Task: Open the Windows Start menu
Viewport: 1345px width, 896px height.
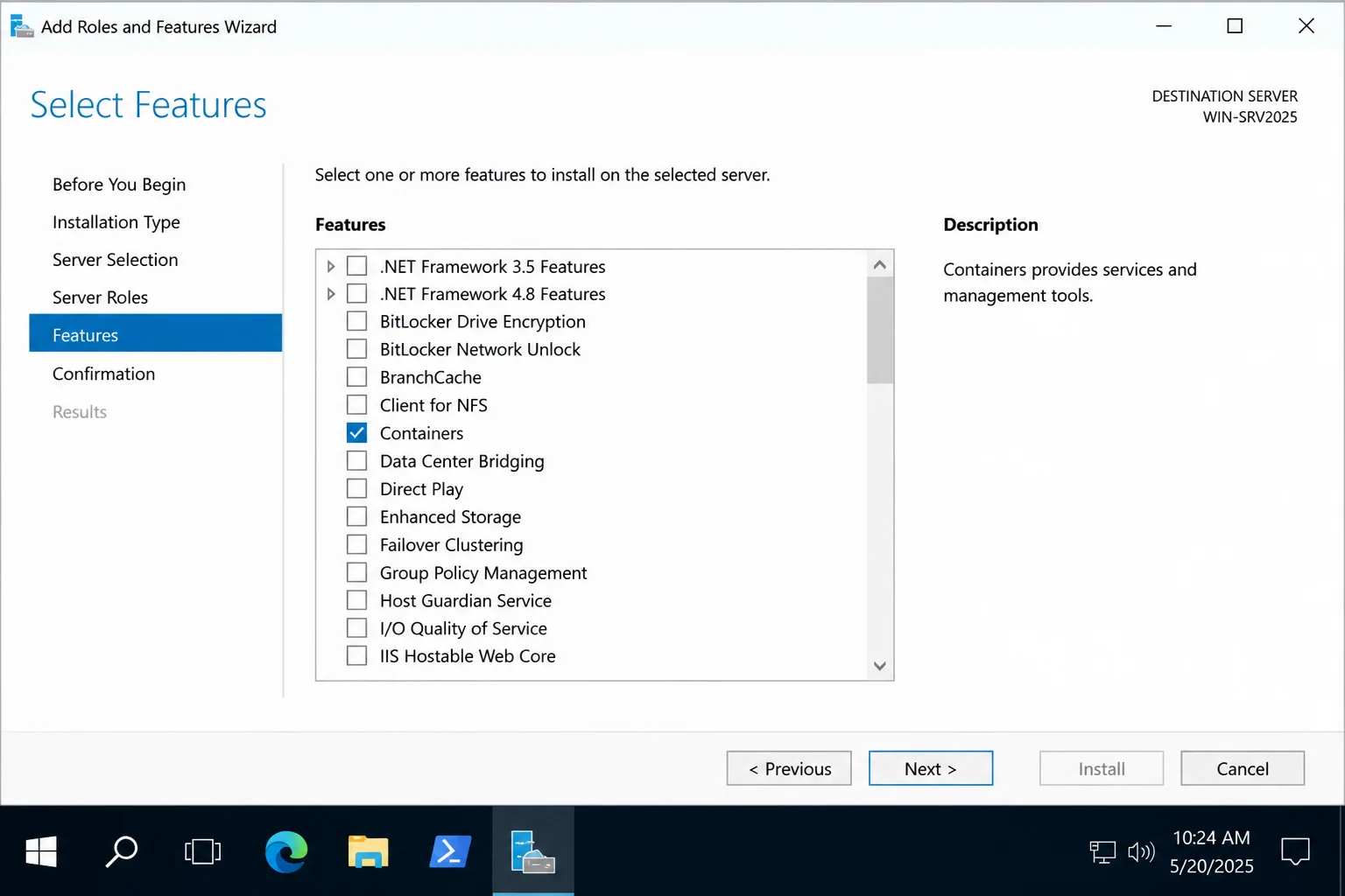Action: tap(41, 851)
